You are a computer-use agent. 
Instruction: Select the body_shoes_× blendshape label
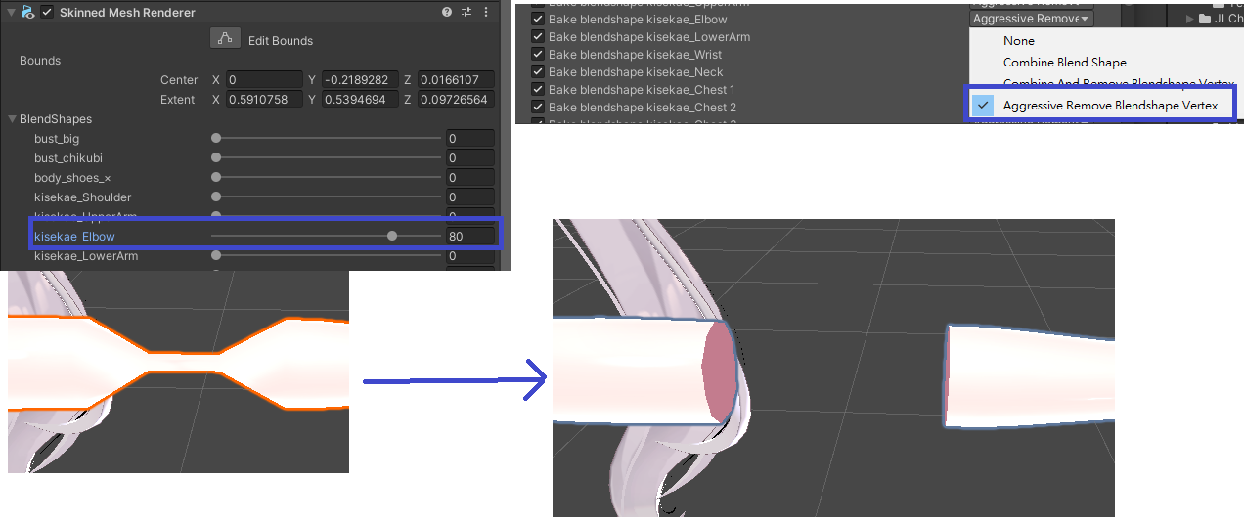[72, 178]
